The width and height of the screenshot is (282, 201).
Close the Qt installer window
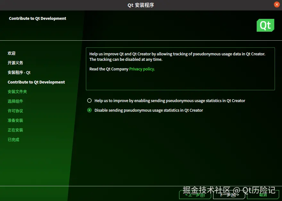coord(277,4)
